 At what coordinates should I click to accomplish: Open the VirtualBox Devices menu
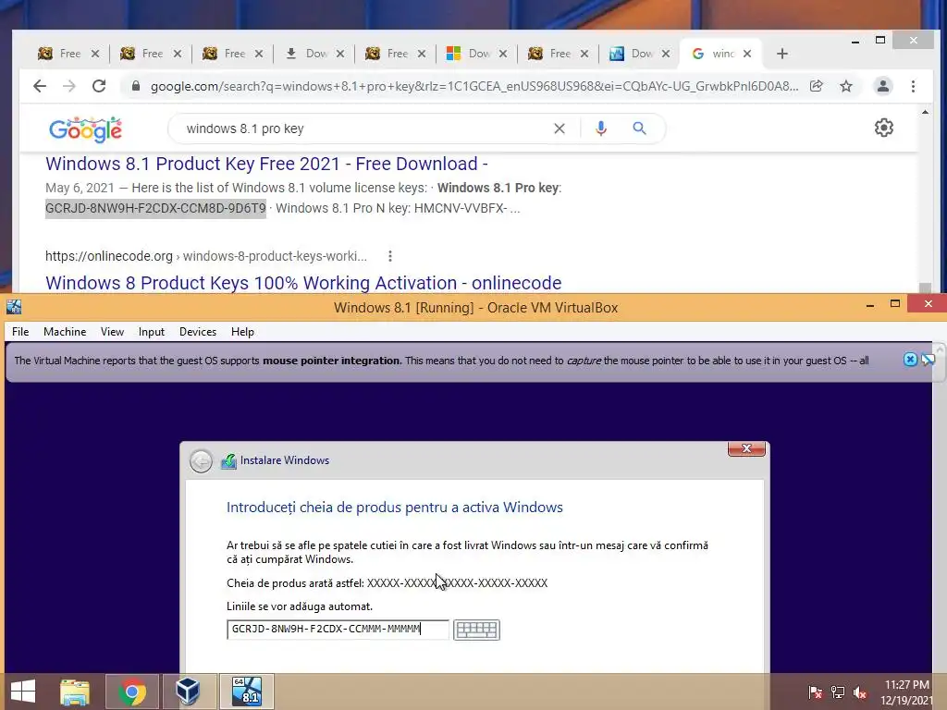pos(198,332)
